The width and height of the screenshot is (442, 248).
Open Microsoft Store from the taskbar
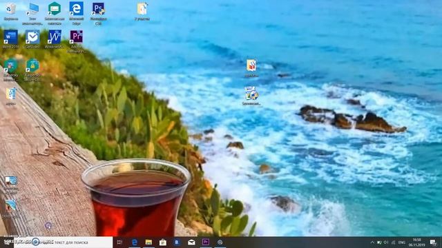point(163,242)
